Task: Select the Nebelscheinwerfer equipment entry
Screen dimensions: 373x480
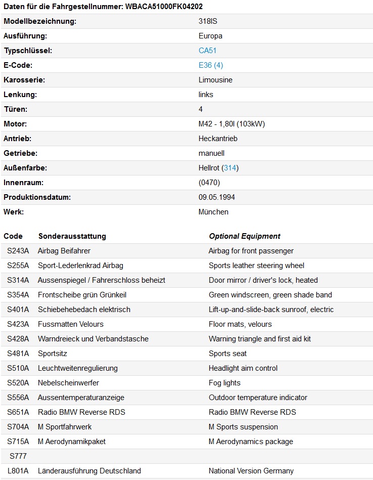Action: point(68,383)
